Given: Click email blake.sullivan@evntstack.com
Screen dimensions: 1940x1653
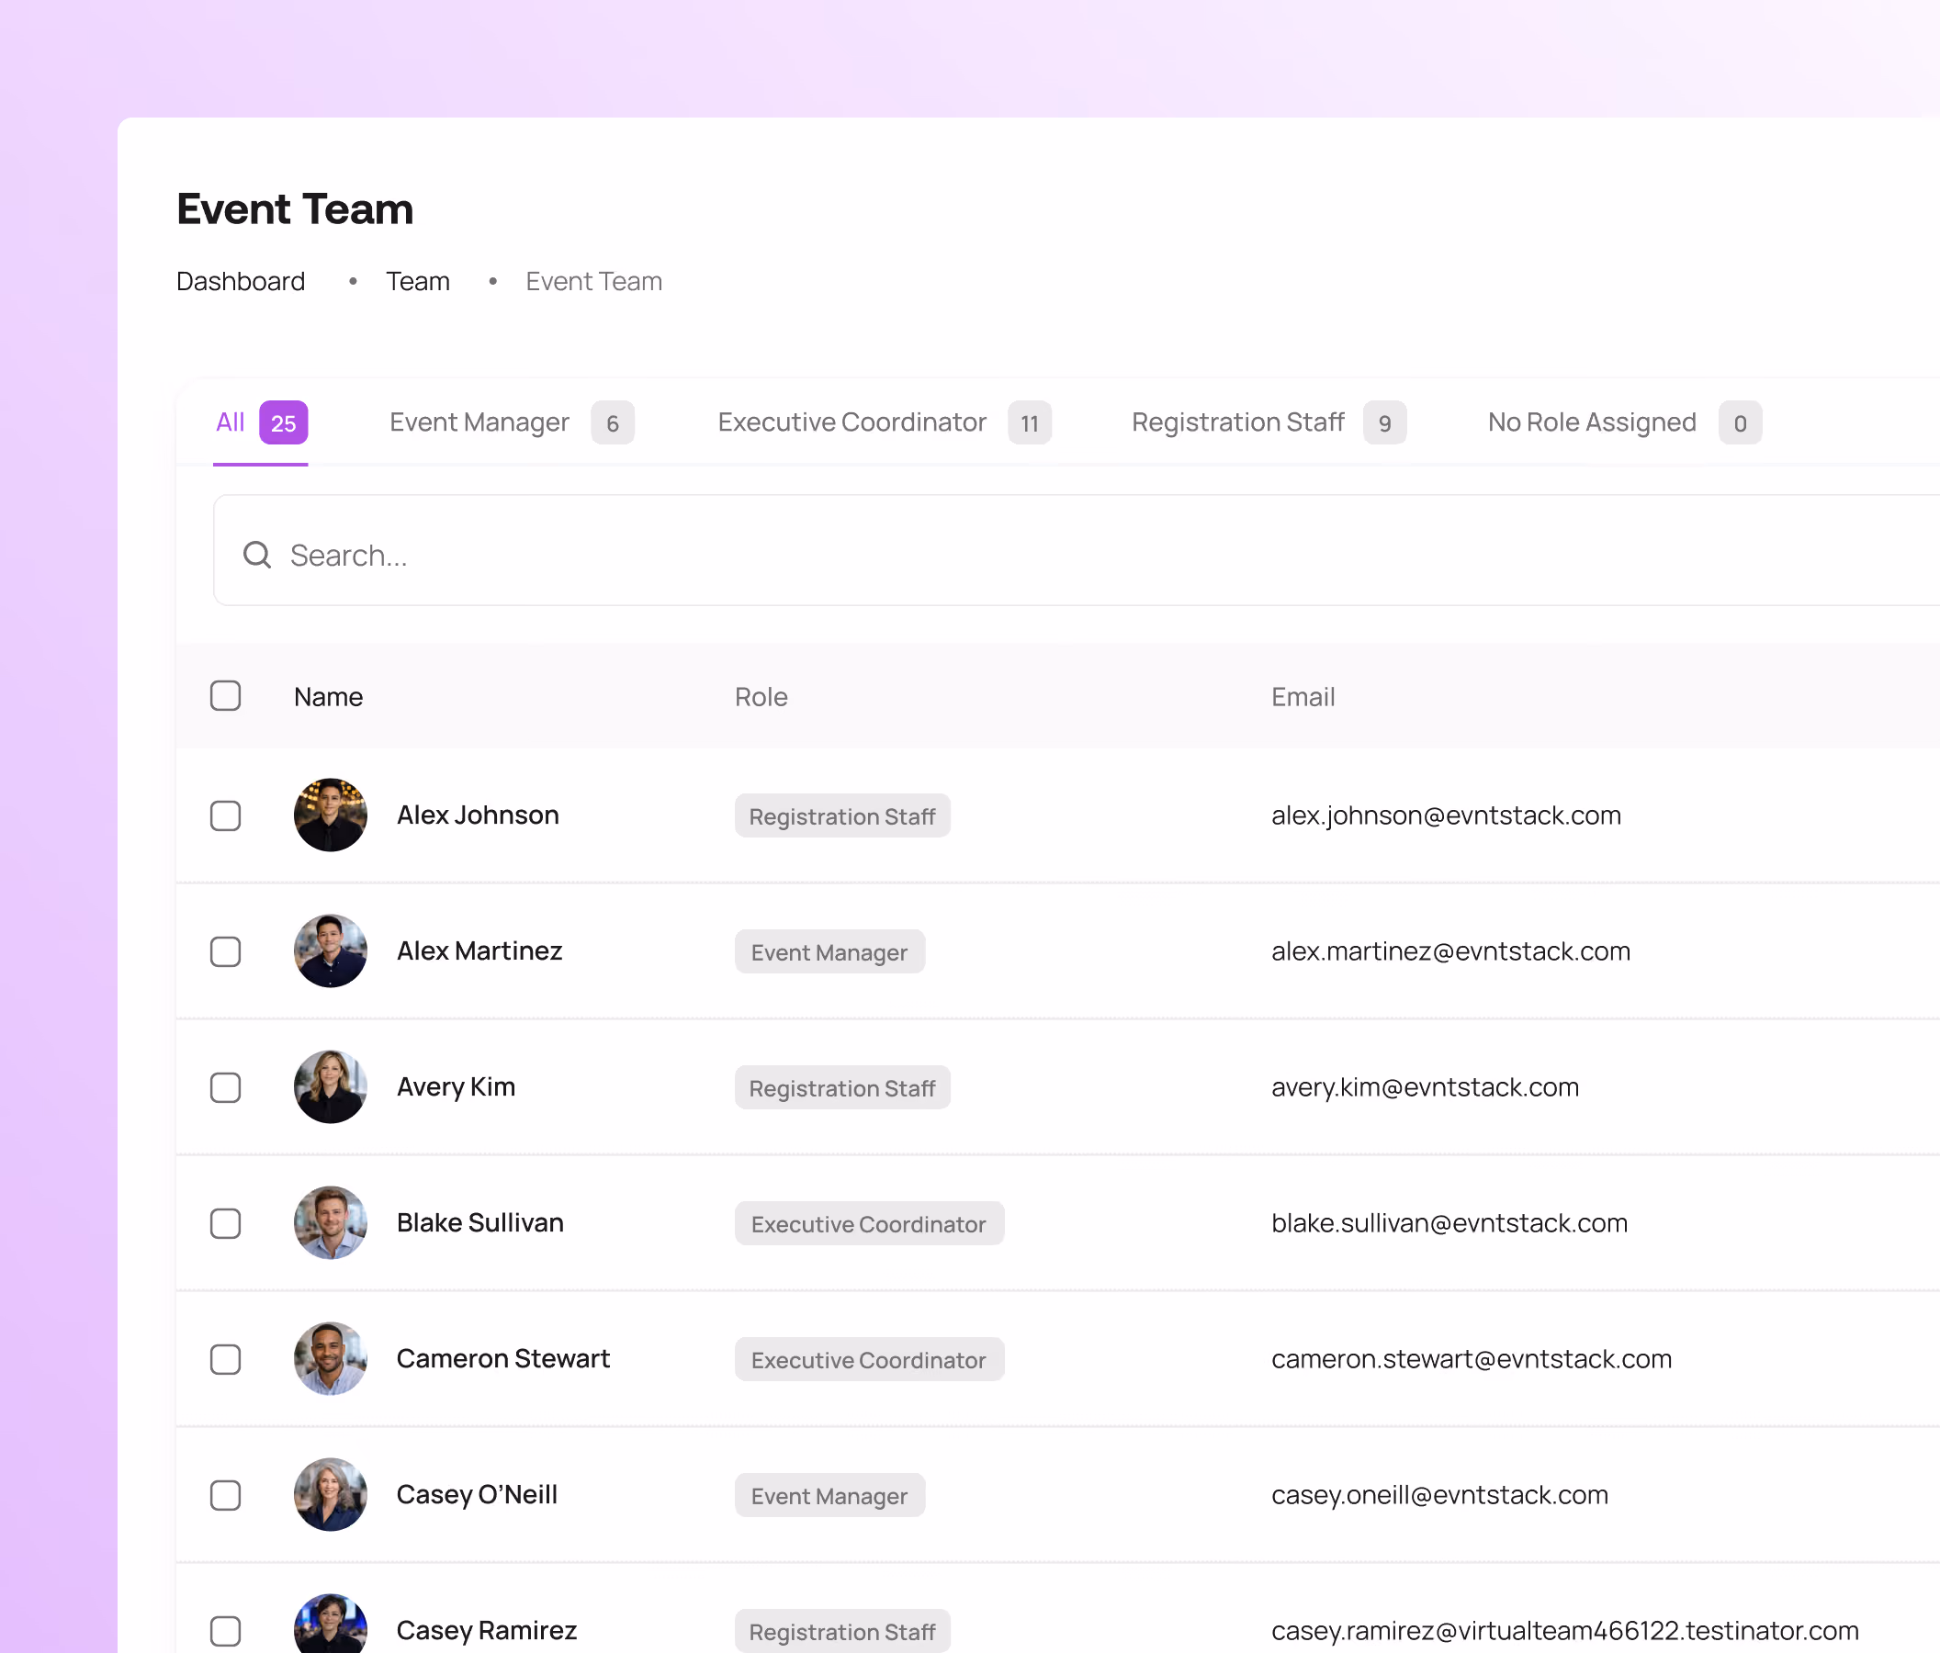Looking at the screenshot, I should click(1449, 1222).
